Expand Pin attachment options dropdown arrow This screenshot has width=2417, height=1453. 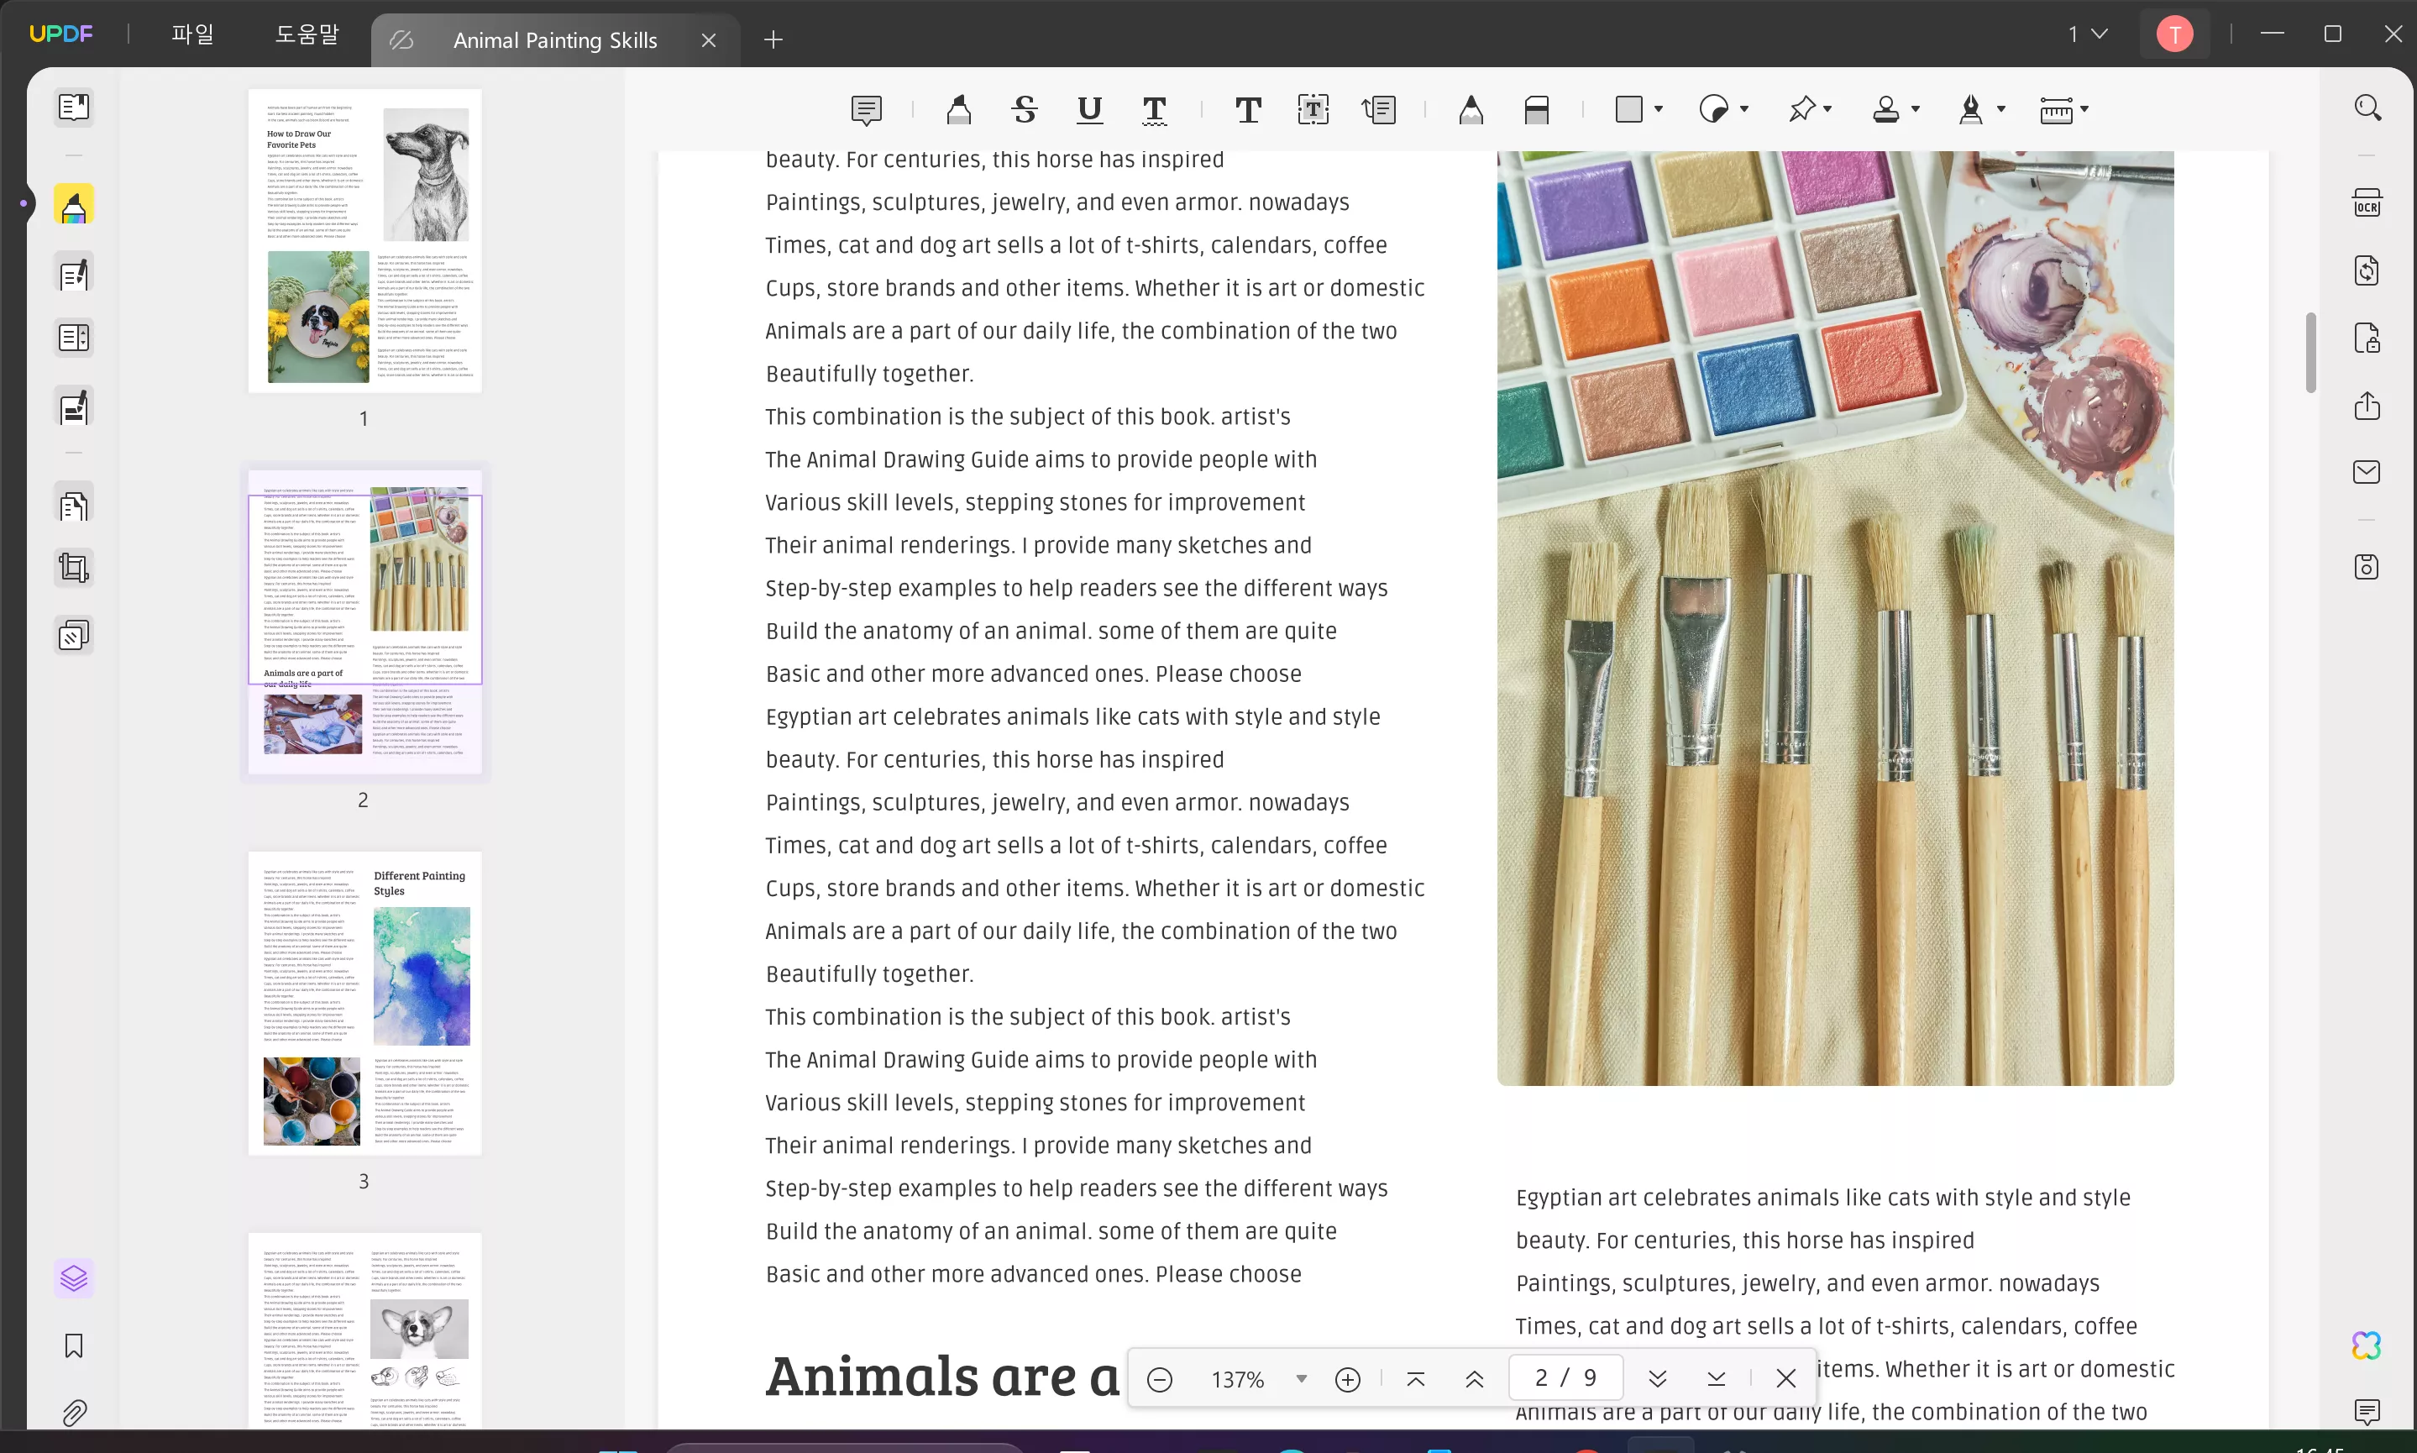point(1827,108)
